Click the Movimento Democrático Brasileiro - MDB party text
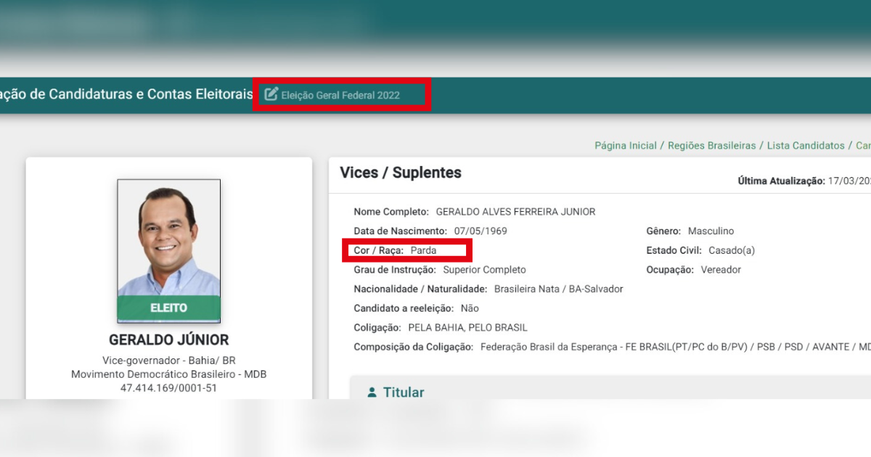Viewport: 871px width, 457px height. click(x=169, y=374)
